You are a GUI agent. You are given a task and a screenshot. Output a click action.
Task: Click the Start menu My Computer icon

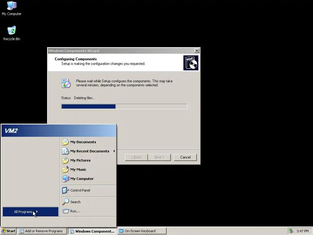[65, 179]
